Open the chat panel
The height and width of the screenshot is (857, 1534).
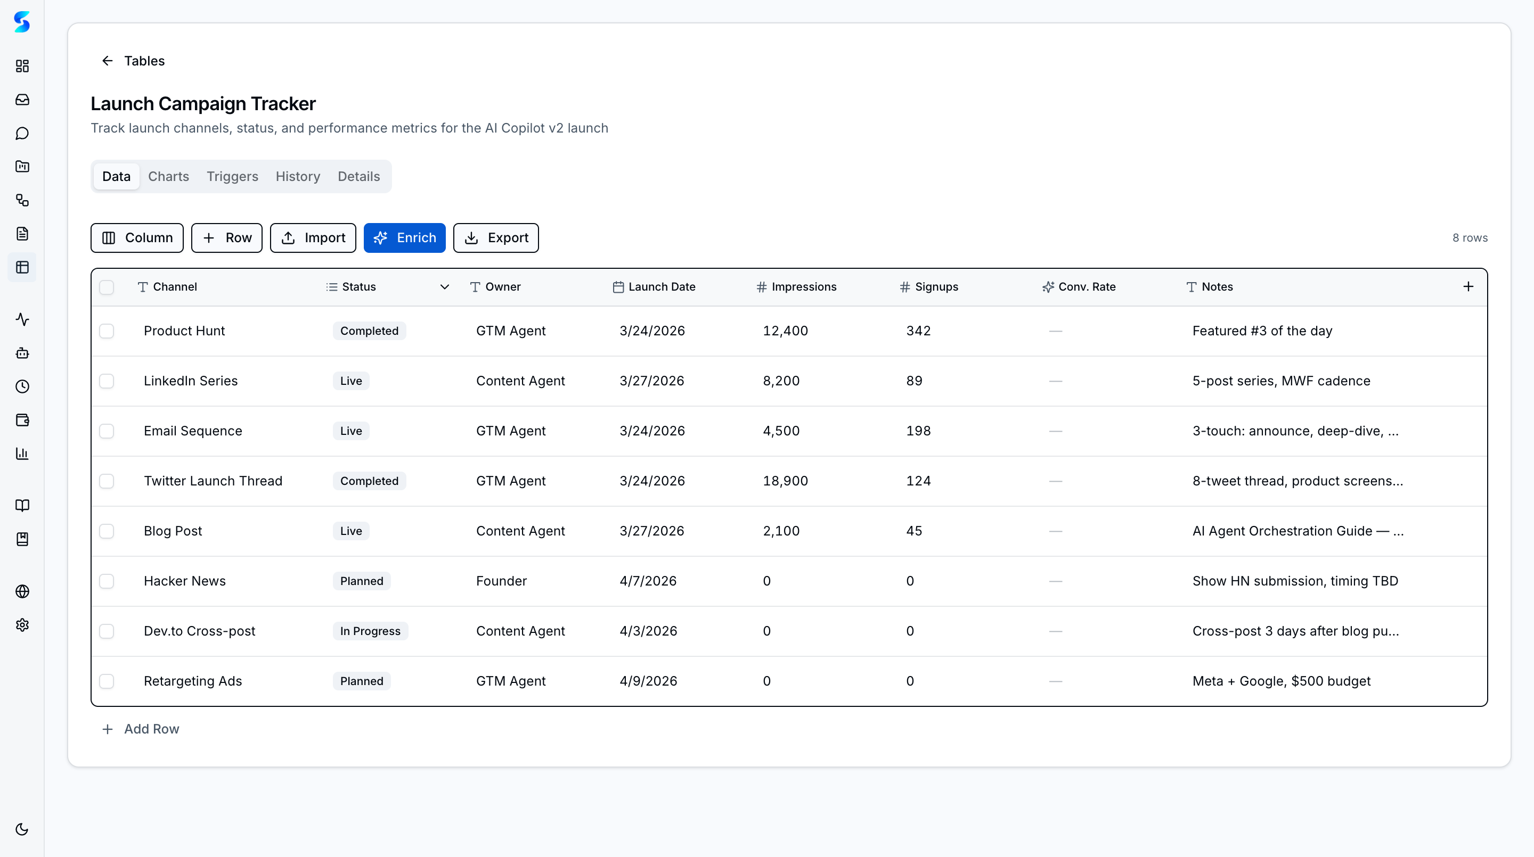pos(22,133)
